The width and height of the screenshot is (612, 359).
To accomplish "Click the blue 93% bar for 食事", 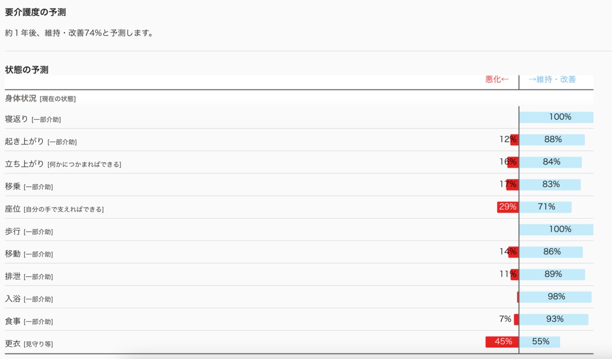I will click(554, 319).
